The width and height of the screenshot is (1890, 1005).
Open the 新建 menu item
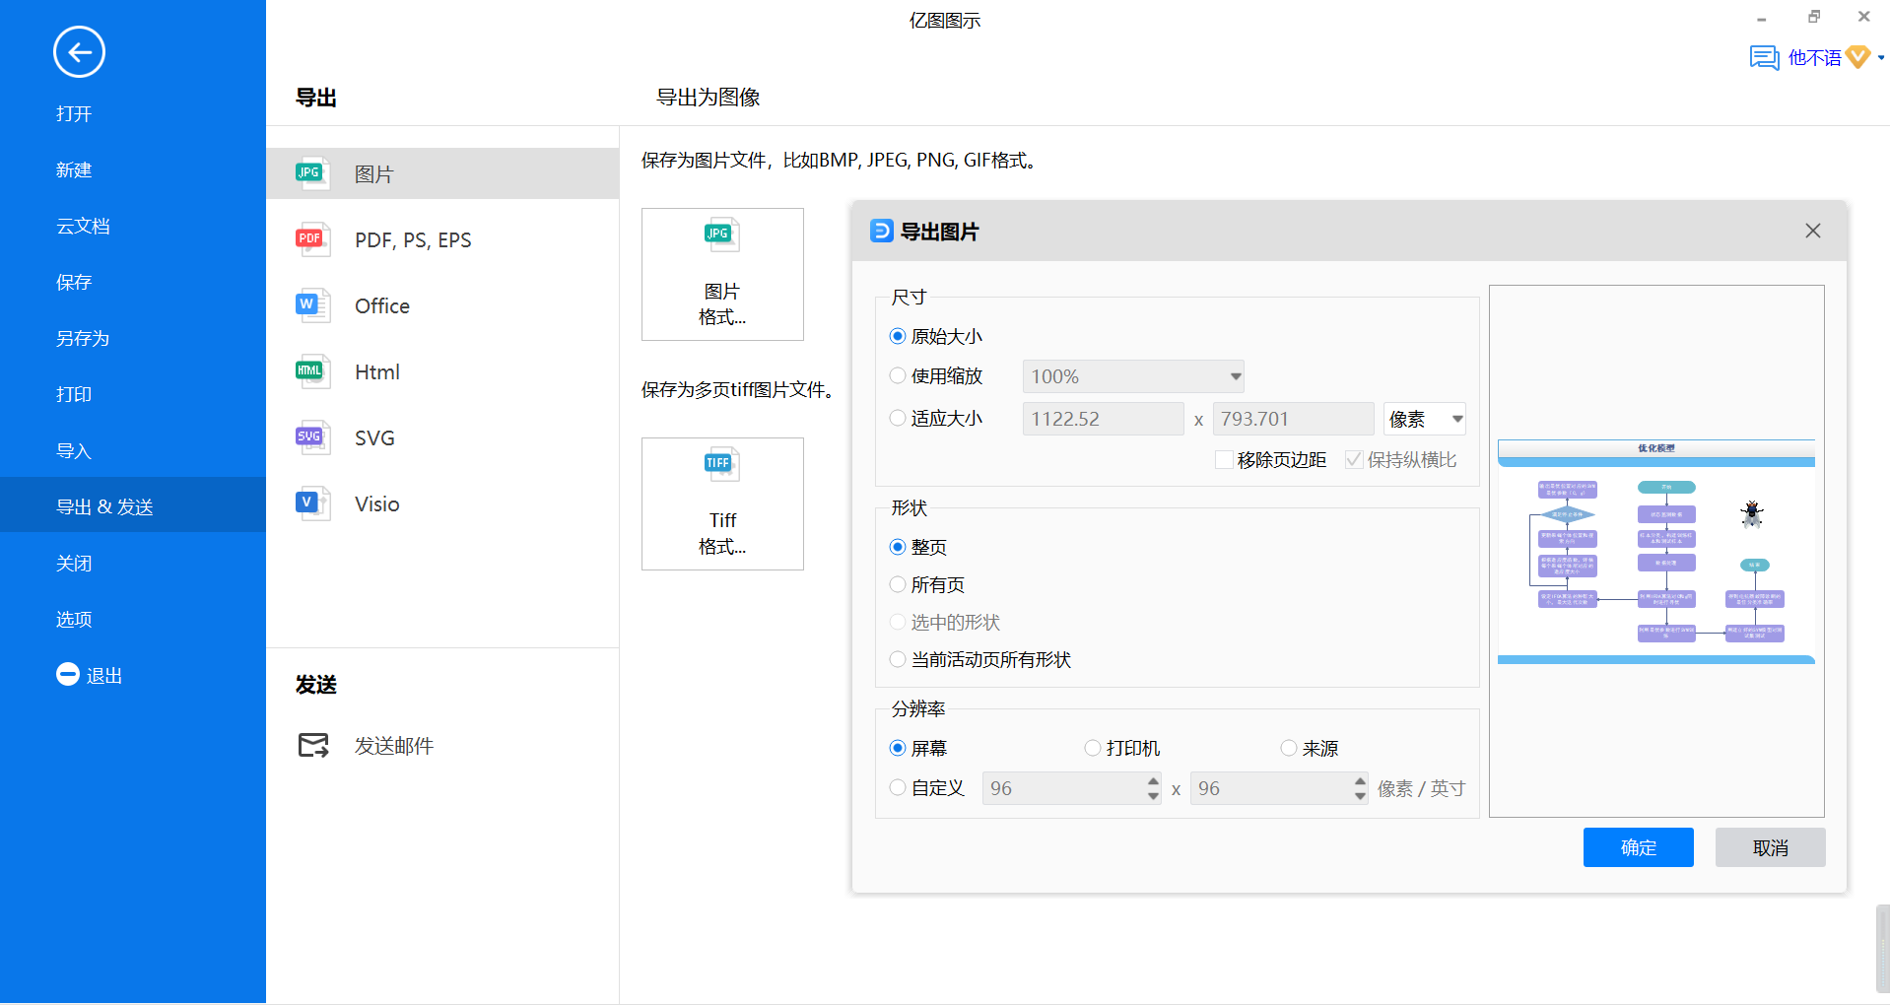(x=74, y=169)
